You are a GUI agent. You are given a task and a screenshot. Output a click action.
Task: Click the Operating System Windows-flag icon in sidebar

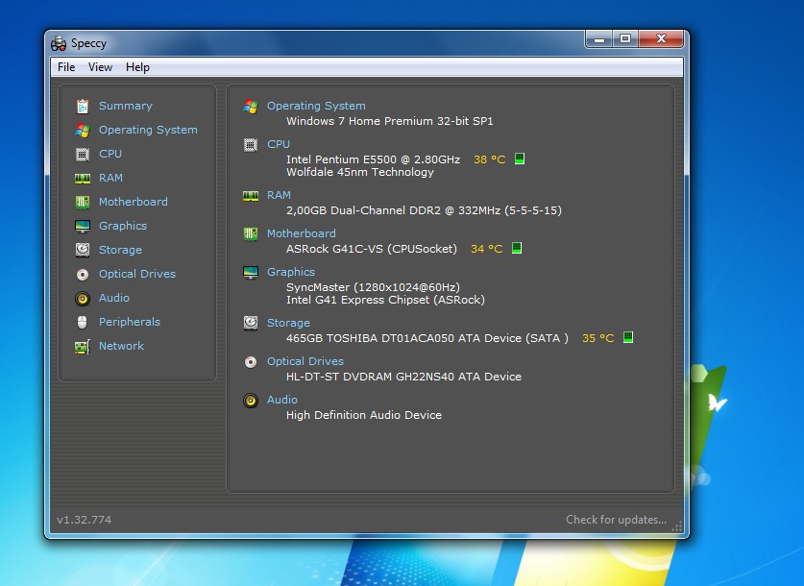pyautogui.click(x=82, y=131)
